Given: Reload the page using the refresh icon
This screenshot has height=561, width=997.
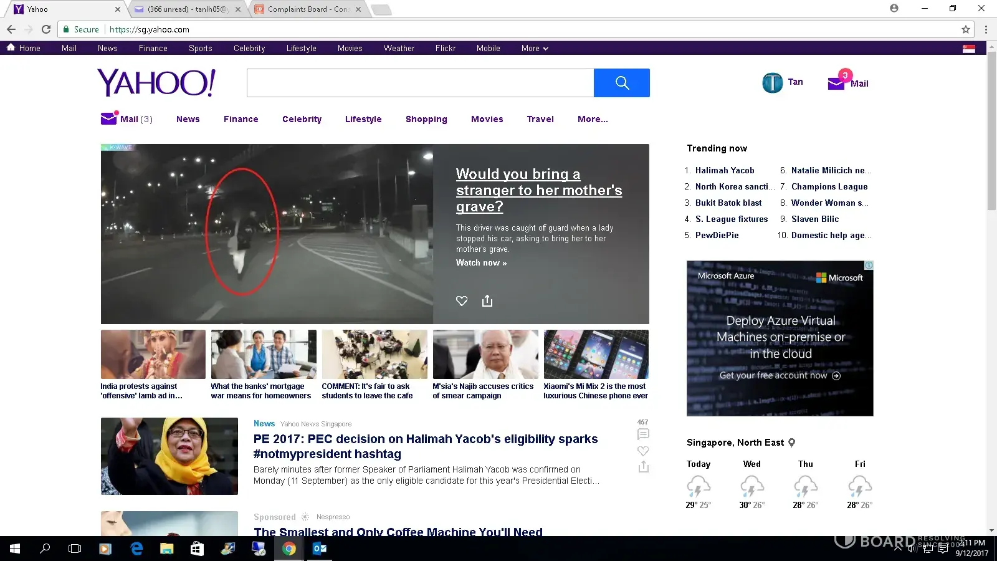Looking at the screenshot, I should [46, 29].
